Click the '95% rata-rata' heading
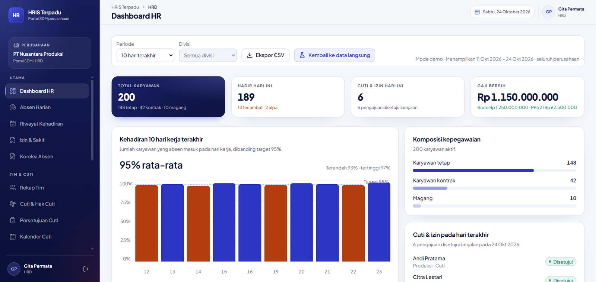The image size is (596, 282). tap(151, 165)
